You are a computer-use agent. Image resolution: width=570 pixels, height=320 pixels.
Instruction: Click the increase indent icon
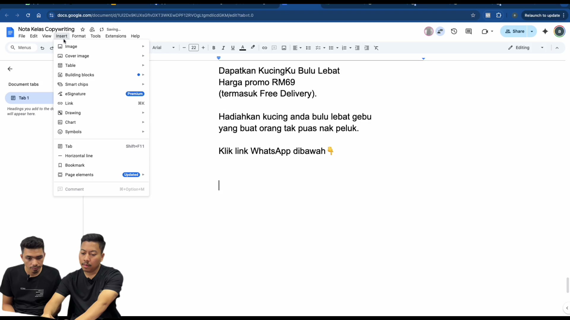pos(367,48)
